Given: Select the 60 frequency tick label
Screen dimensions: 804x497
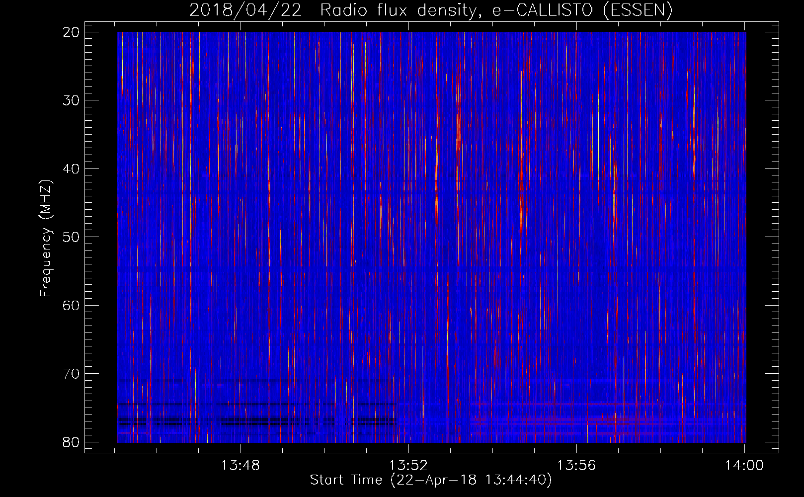Looking at the screenshot, I should point(71,305).
